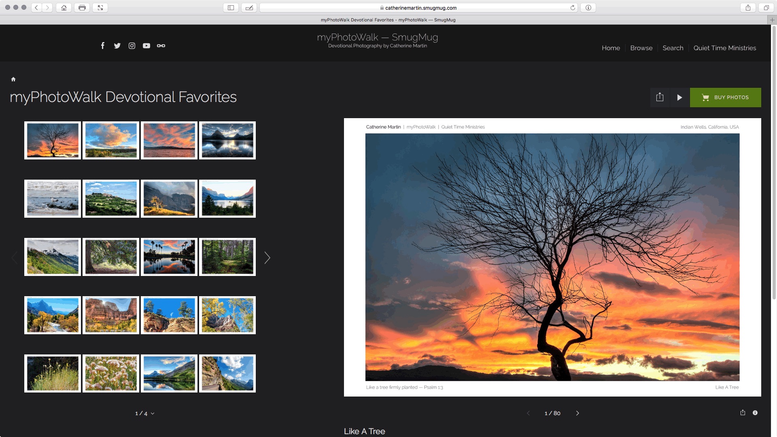
Task: Add a new tab with plus button
Action: tap(772, 20)
